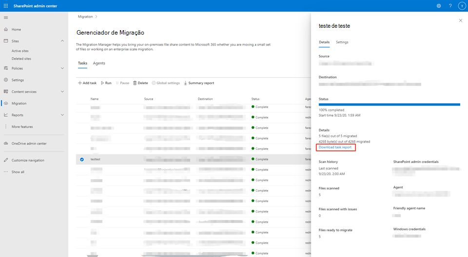The width and height of the screenshot is (468, 257).
Task: Expand the Reports section
Action: pos(62,115)
